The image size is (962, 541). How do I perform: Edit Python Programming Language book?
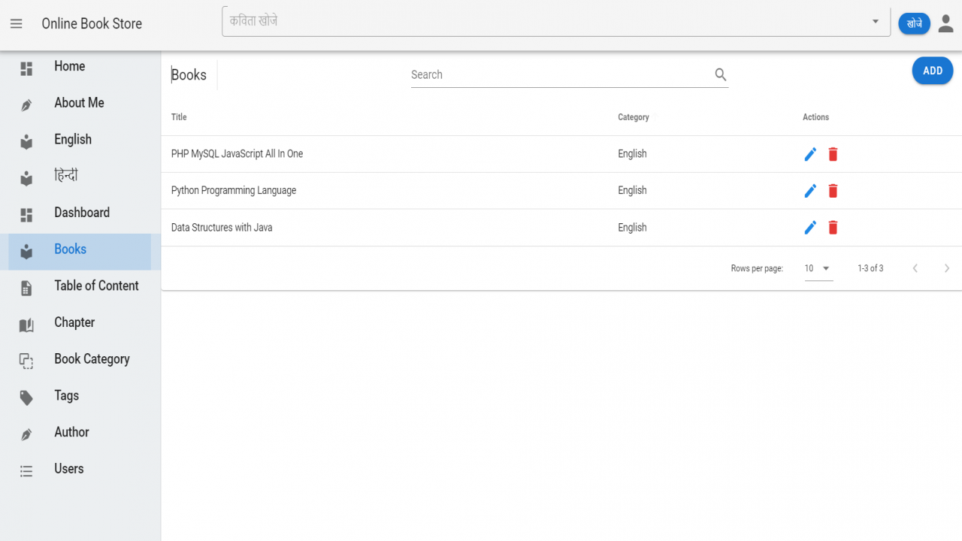coord(810,191)
